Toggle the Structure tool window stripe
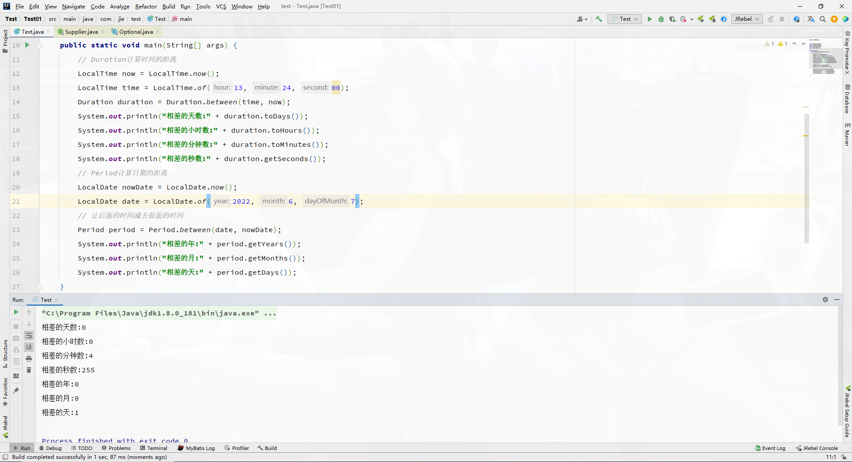The height and width of the screenshot is (462, 852). pos(5,354)
